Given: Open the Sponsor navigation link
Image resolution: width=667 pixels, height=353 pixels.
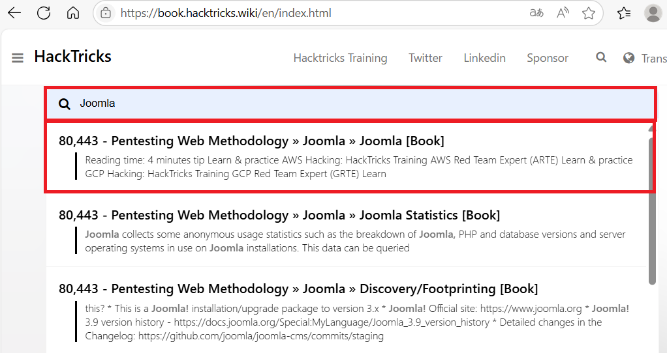Looking at the screenshot, I should pos(548,58).
